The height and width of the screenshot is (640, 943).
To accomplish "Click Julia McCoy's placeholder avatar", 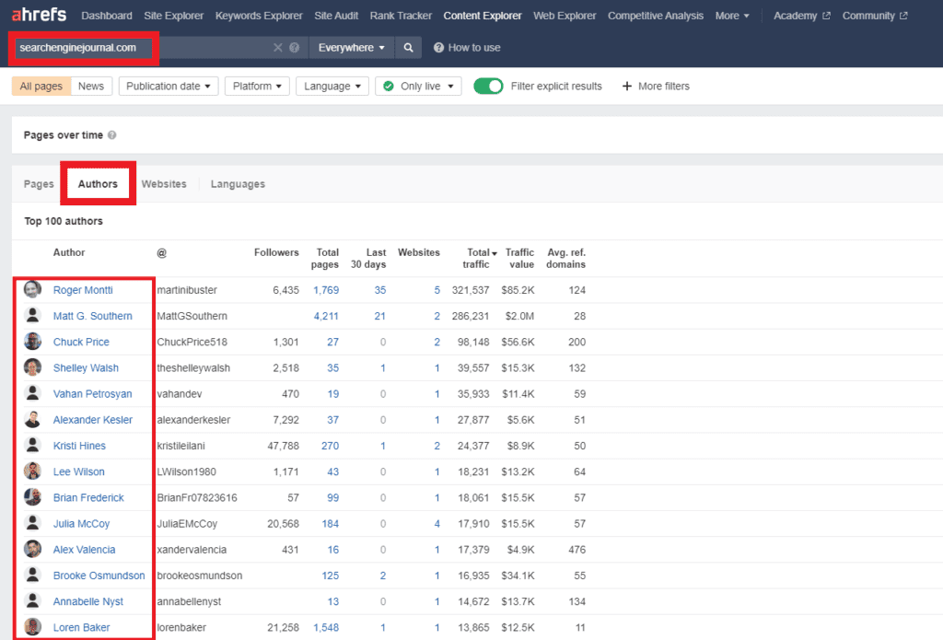I will tap(32, 523).
